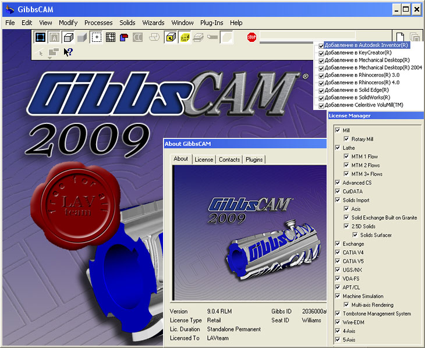
Task: Click the gray tool holder icon
Action: click(212, 37)
